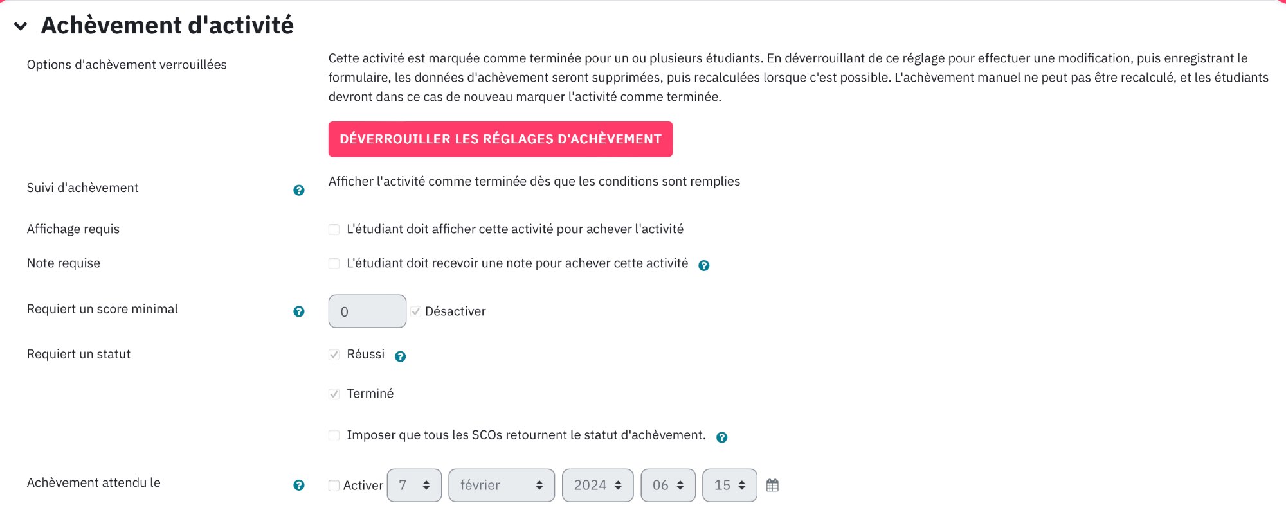Open the year dropdown showing 2024
The height and width of the screenshot is (517, 1286).
598,485
